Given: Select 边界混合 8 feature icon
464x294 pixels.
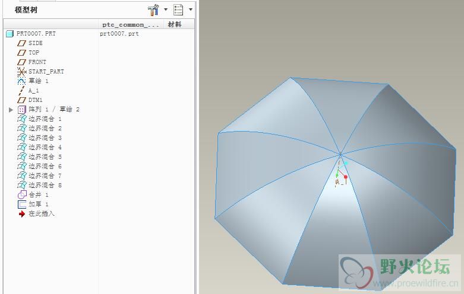Looking at the screenshot, I should (22, 185).
